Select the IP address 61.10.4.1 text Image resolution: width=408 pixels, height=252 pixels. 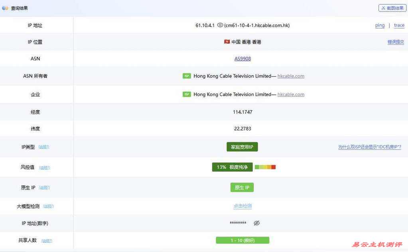tap(205, 25)
